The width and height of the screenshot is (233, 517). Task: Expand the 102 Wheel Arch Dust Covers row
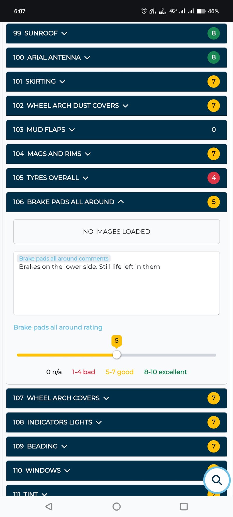tap(116, 106)
